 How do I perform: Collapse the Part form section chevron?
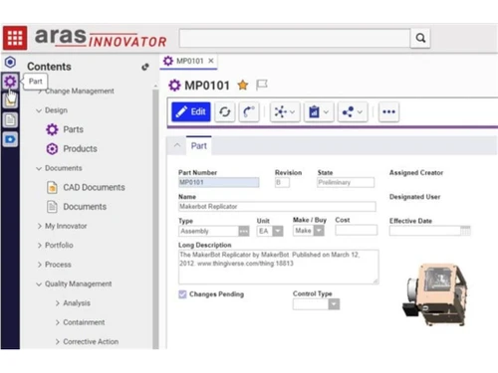[177, 145]
